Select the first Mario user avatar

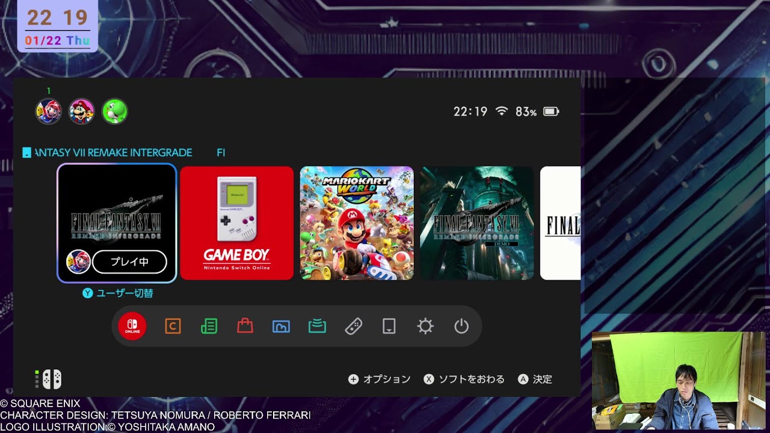(x=49, y=112)
